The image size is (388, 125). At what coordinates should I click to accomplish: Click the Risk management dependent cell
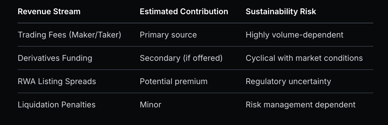(301, 105)
